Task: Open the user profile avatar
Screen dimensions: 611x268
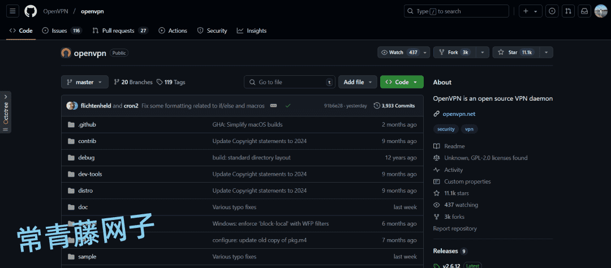Action: click(x=601, y=11)
